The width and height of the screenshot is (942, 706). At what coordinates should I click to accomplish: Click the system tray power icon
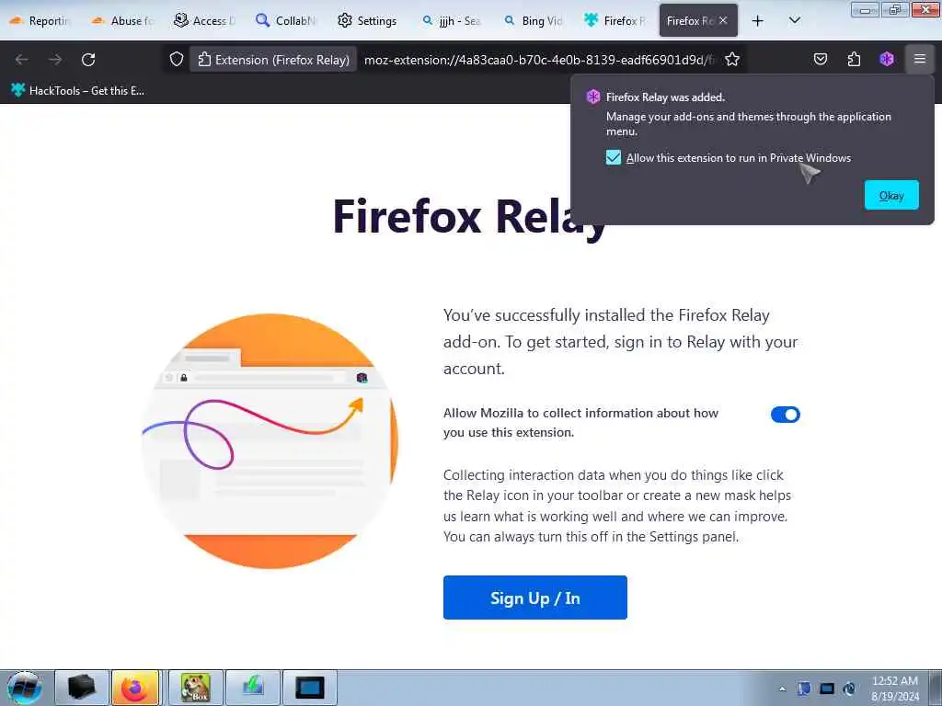849,689
